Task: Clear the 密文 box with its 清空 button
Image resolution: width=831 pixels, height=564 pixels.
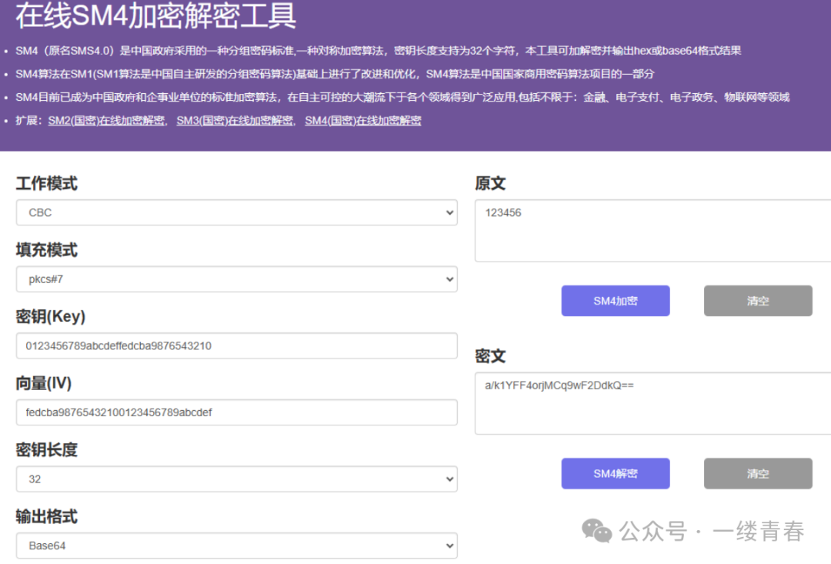Action: 758,473
